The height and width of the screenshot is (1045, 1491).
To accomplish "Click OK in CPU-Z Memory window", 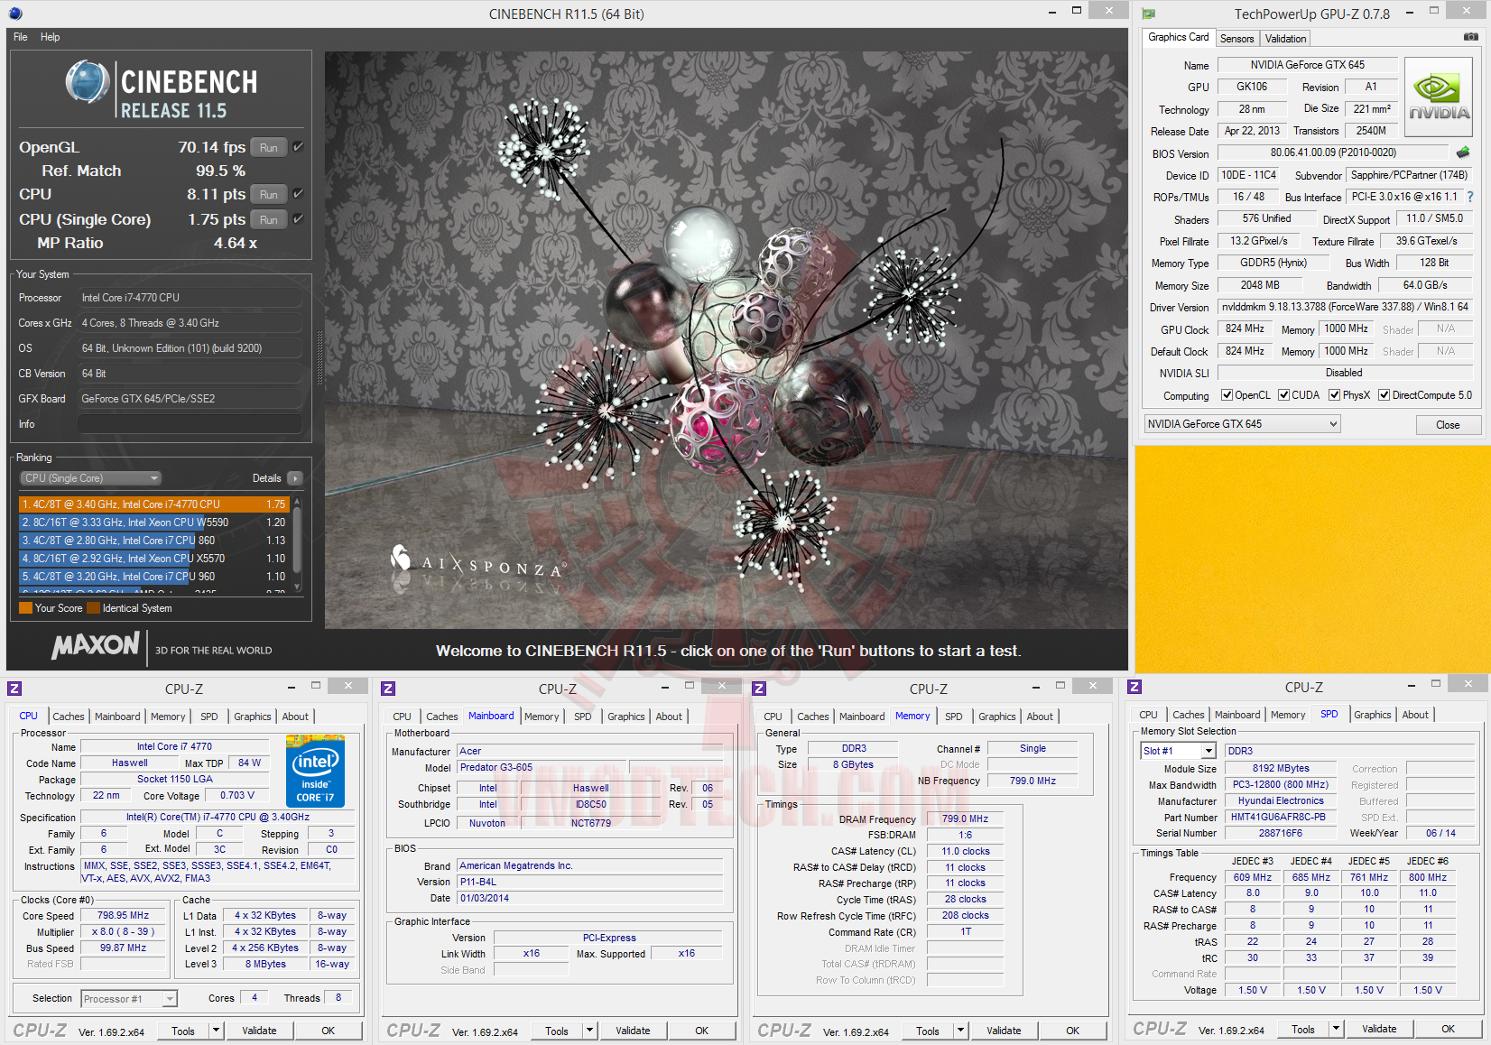I will (1072, 1031).
